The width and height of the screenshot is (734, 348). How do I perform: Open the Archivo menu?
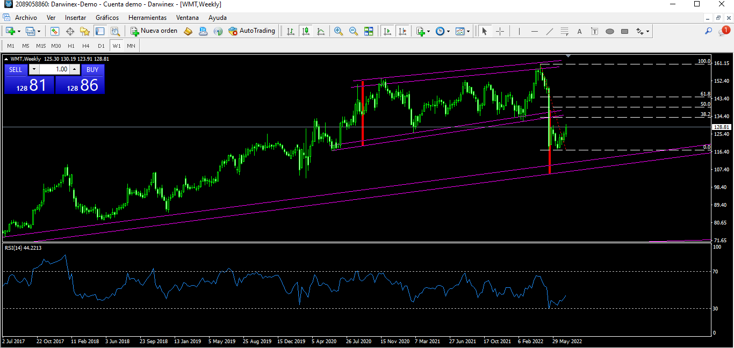[x=26, y=18]
